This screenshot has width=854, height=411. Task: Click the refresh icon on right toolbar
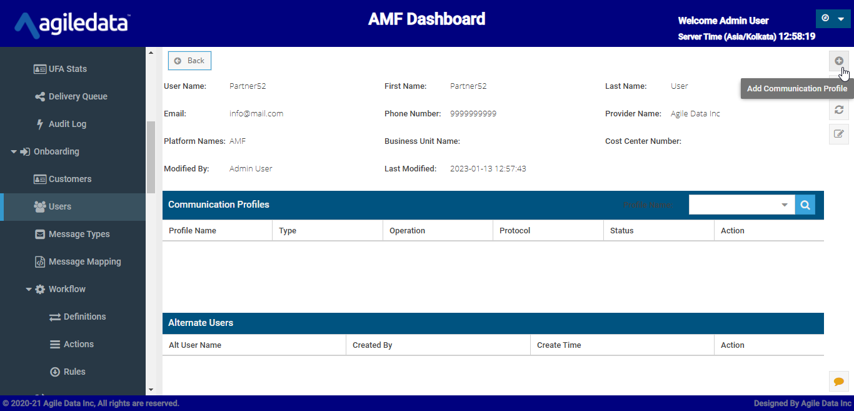[x=838, y=109]
